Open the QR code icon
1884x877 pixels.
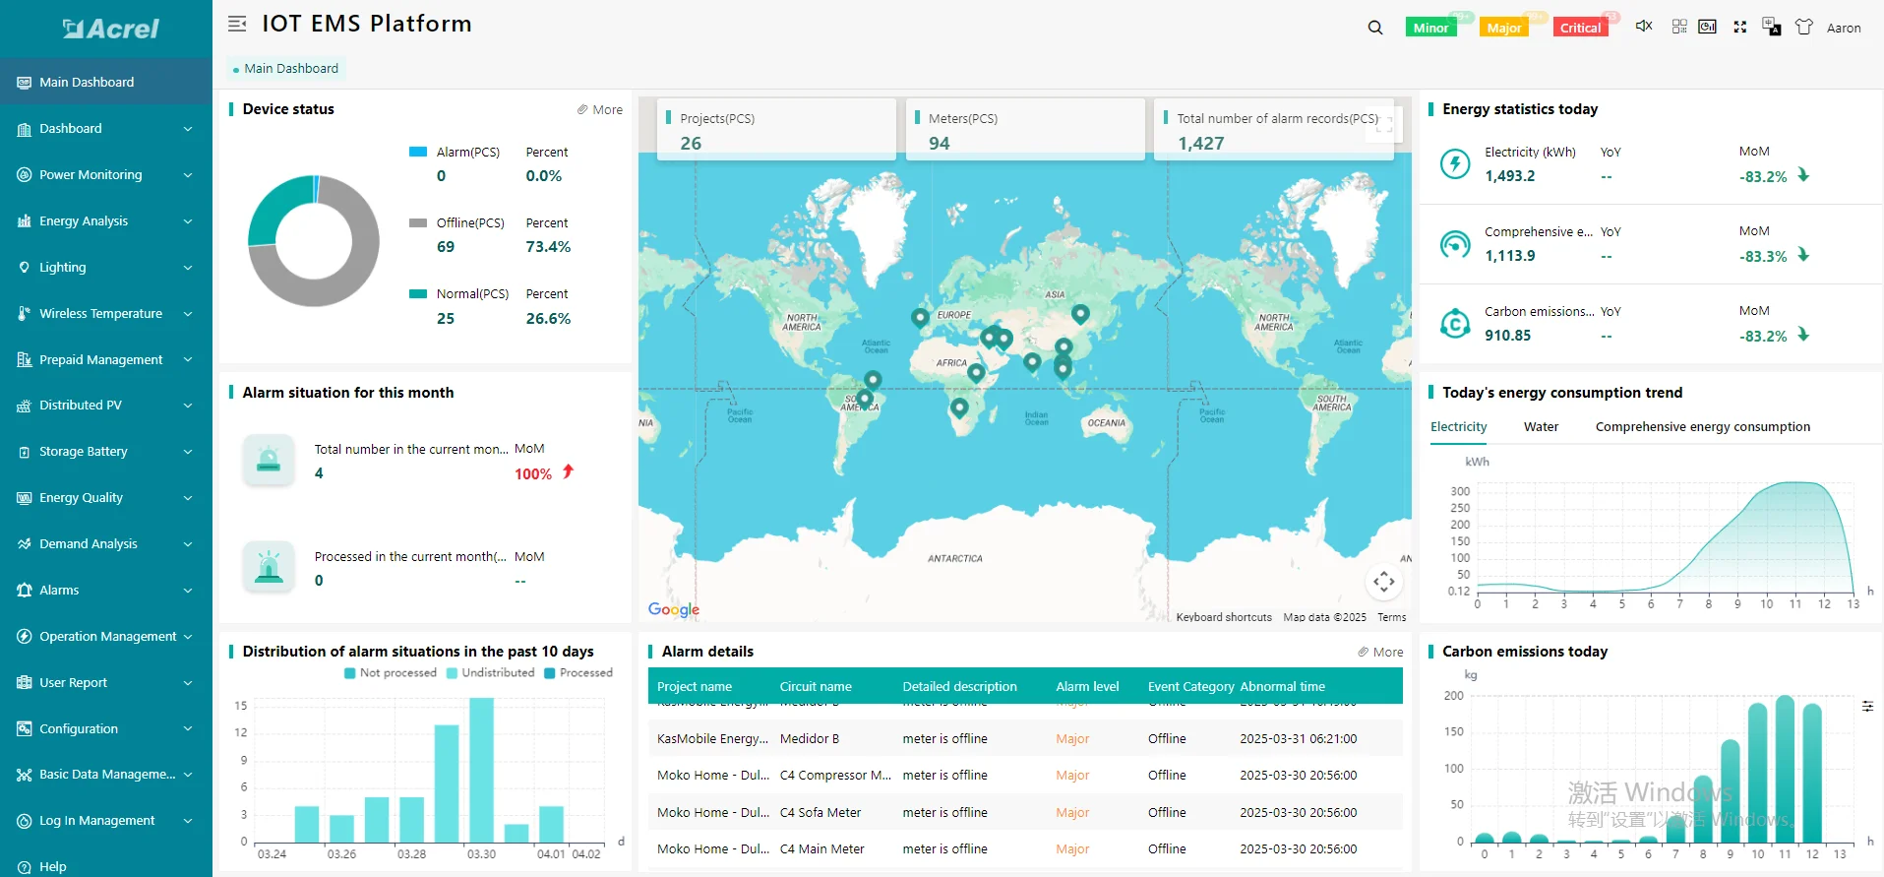pos(1679,27)
